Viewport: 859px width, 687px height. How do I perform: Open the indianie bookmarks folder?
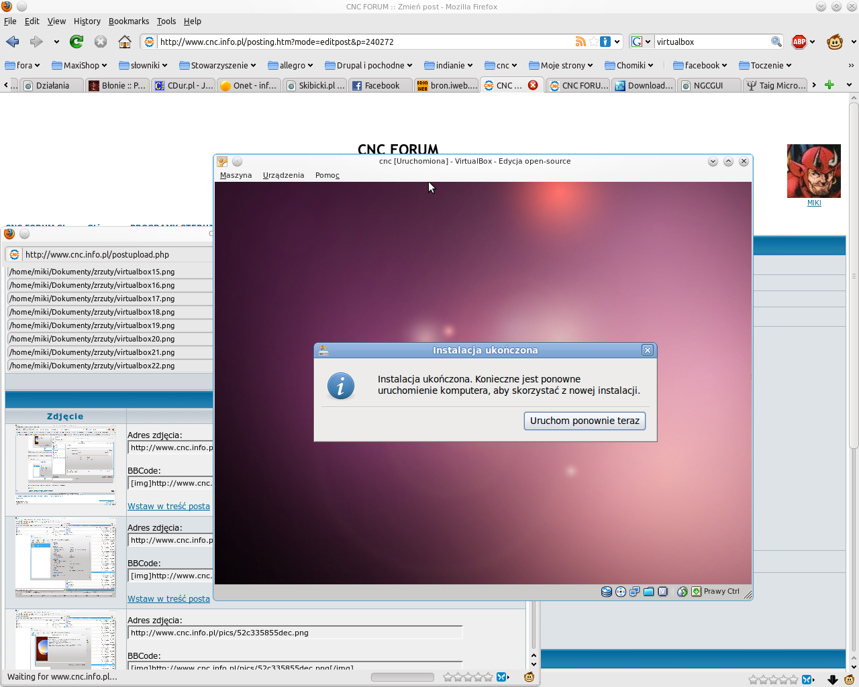[448, 65]
